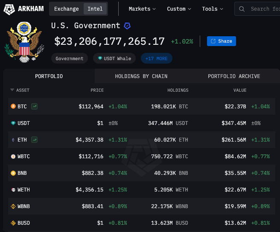
Task: Click holdings value 22.175K WBNB
Action: [169, 206]
